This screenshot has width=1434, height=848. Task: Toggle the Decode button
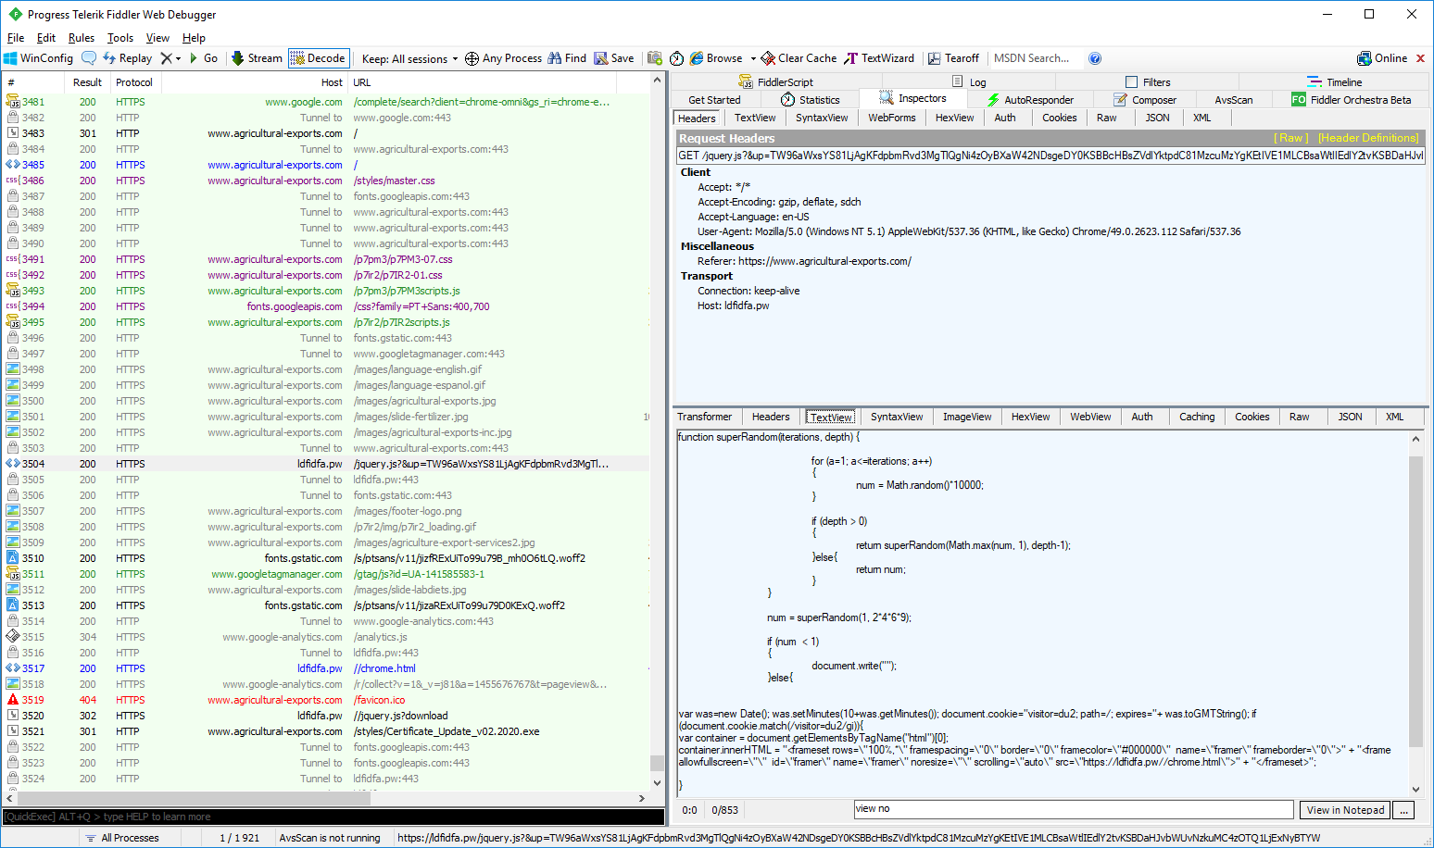(318, 58)
